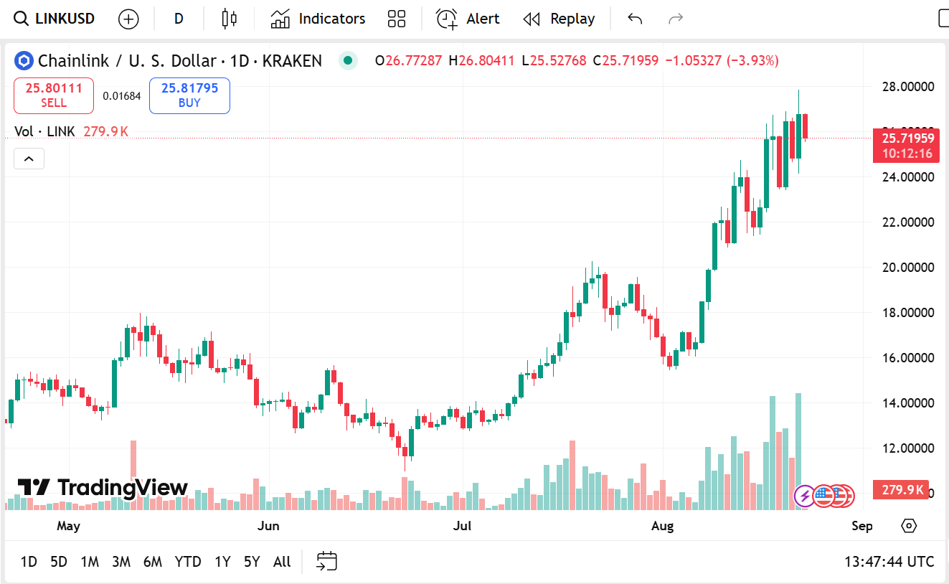949x584 pixels.
Task: Start bar Replay mode
Action: click(559, 19)
